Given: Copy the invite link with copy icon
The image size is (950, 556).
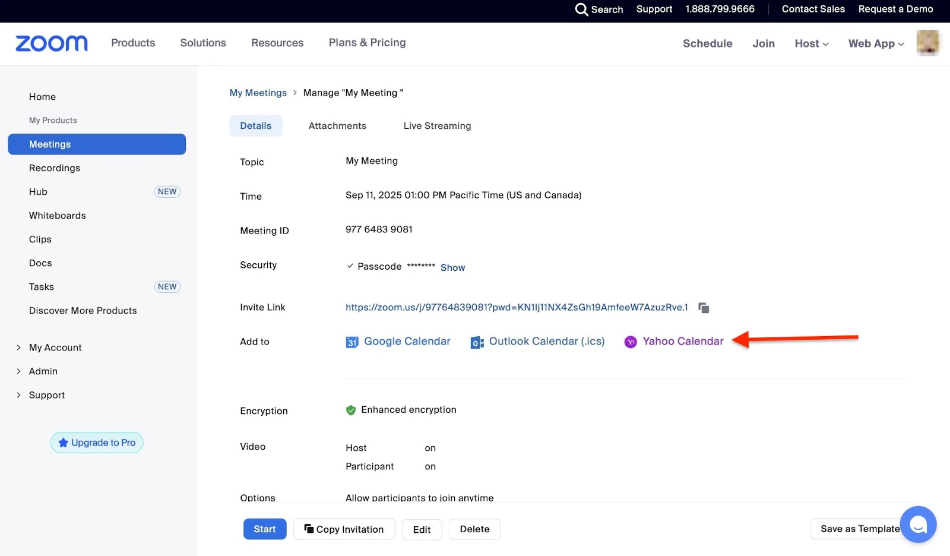Looking at the screenshot, I should (704, 308).
